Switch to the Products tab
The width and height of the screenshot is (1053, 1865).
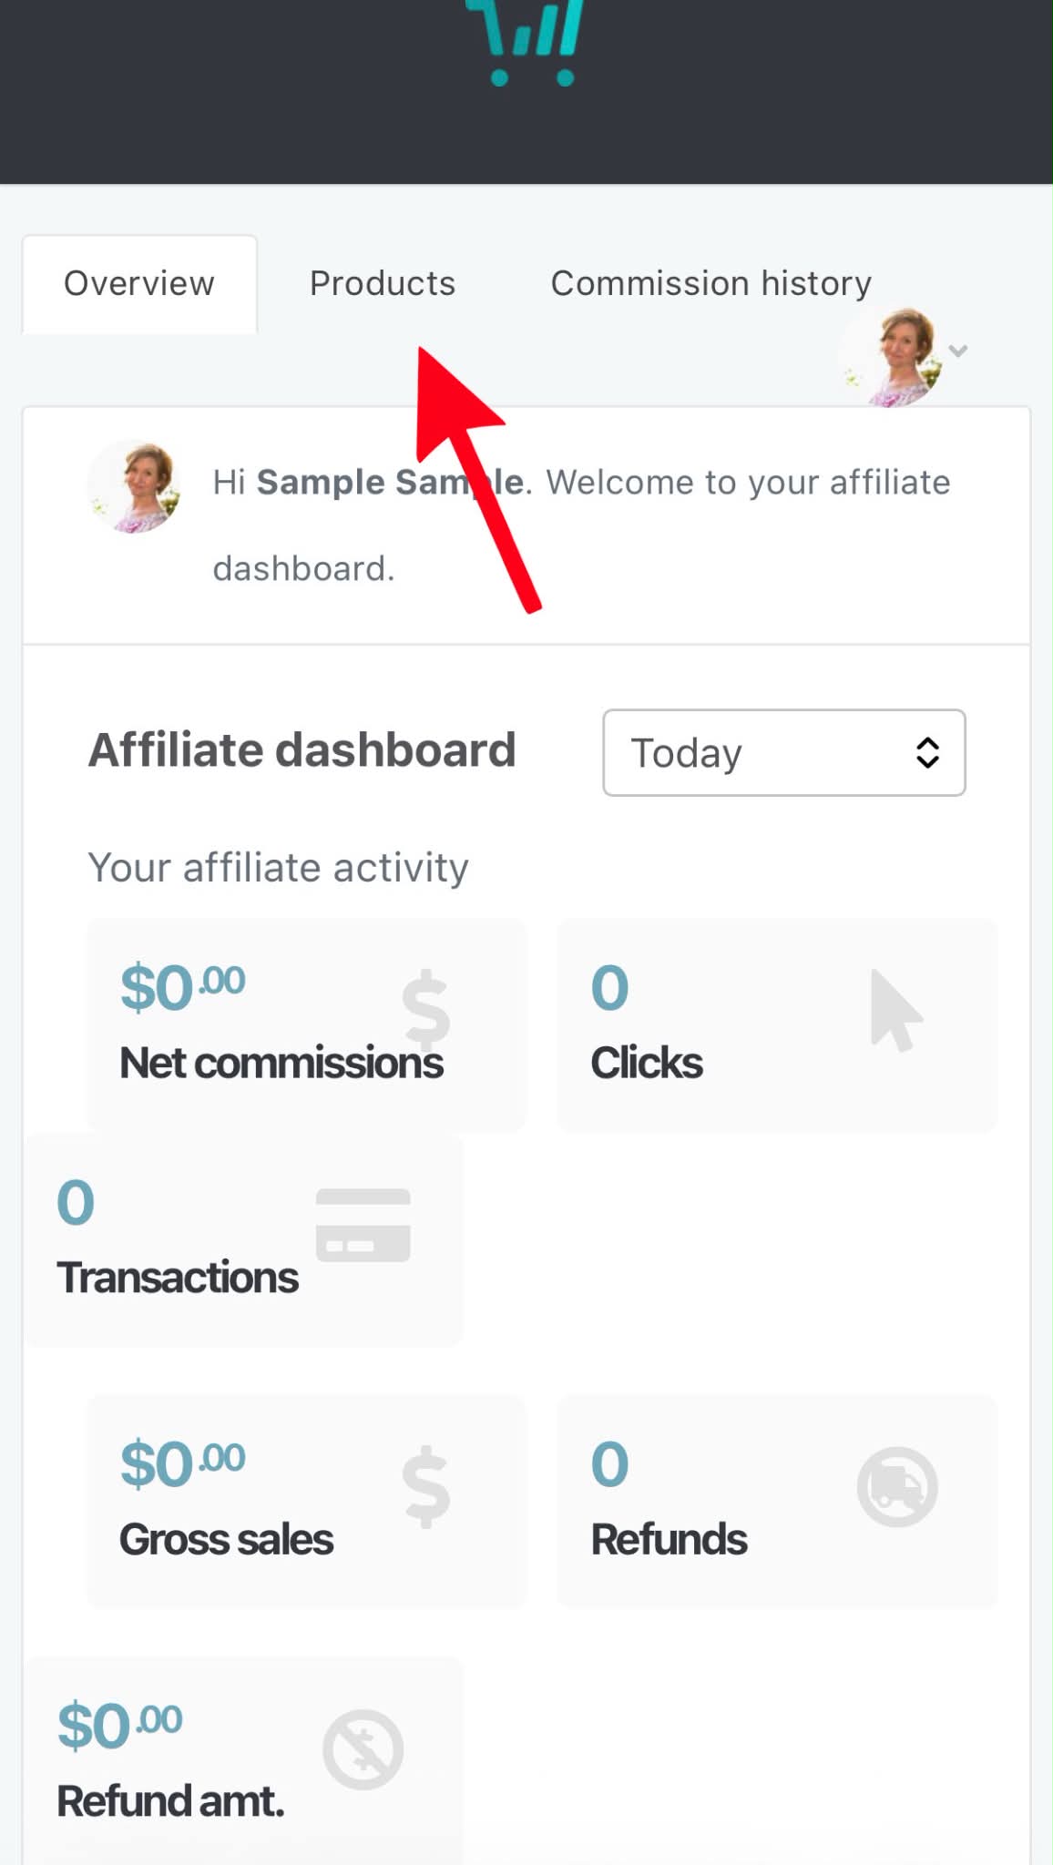[383, 283]
